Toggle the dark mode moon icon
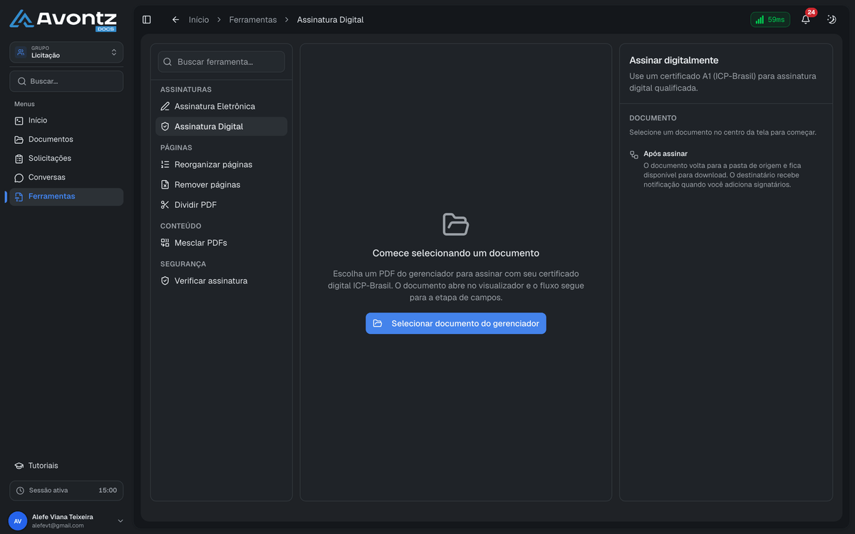This screenshot has width=855, height=534. 831,20
